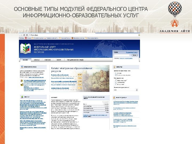Image resolution: width=192 pixels, height=144 pixels.
Task: Open the last news link about Всероссийский конкурс
Action: [33, 128]
